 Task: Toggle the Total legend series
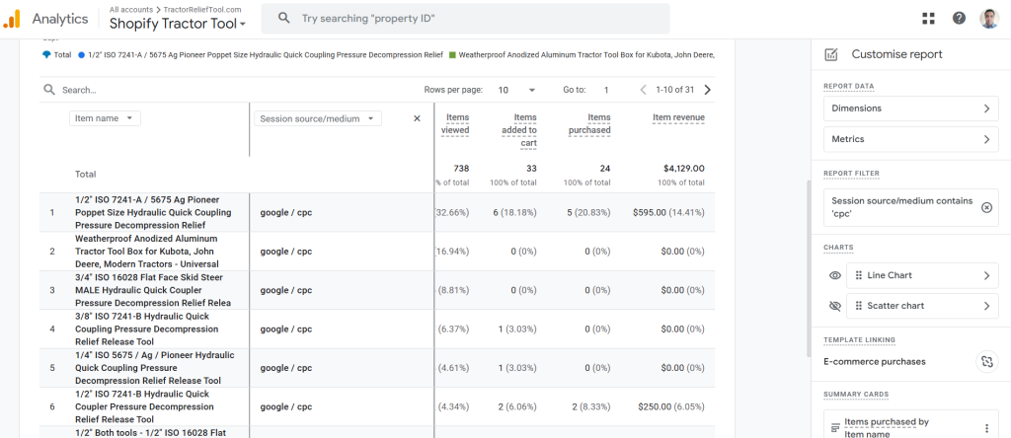click(56, 55)
